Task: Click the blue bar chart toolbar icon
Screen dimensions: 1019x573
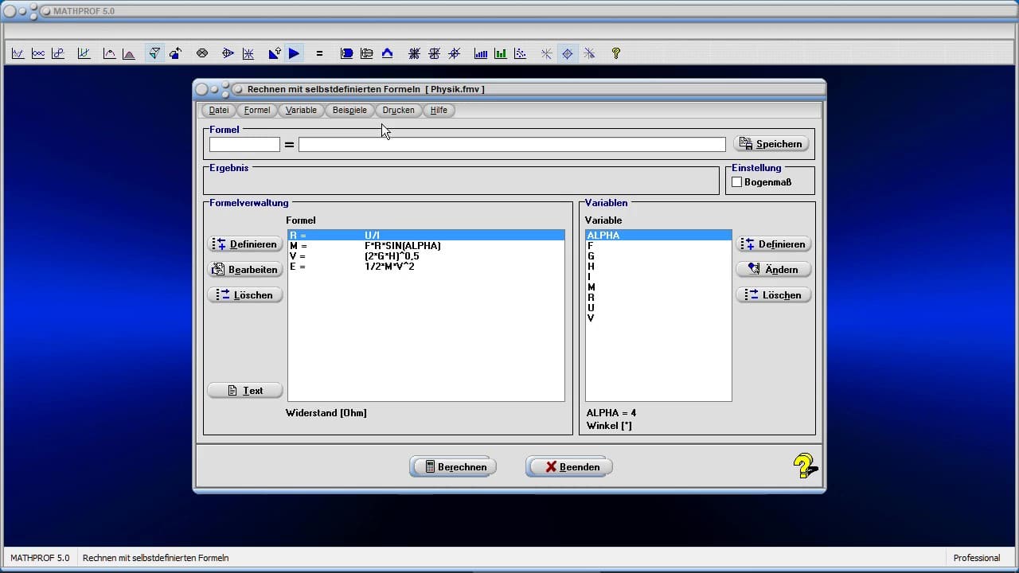Action: coord(481,54)
